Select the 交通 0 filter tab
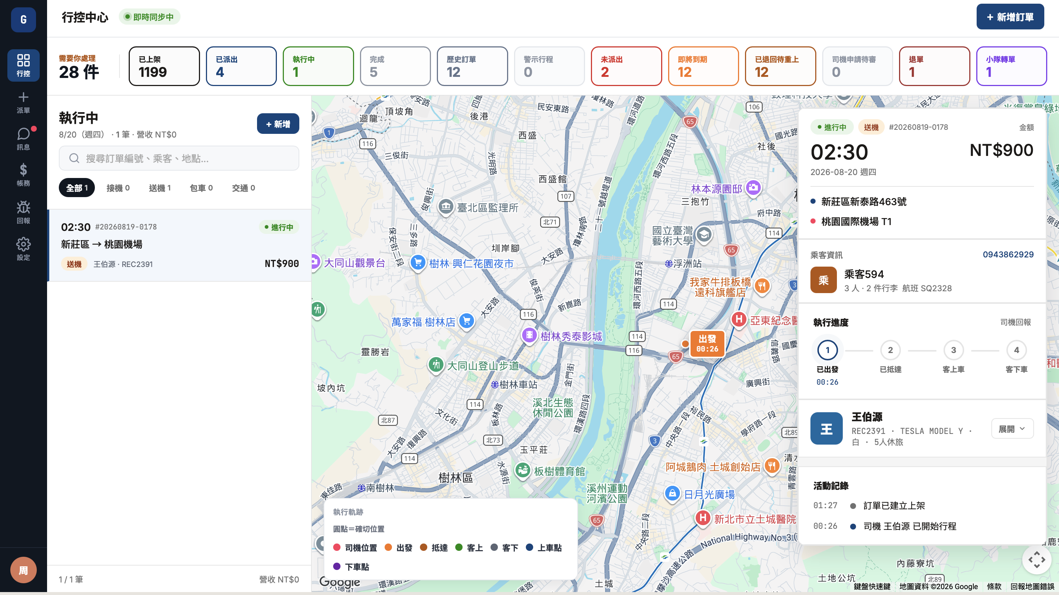1059x595 pixels. (243, 188)
